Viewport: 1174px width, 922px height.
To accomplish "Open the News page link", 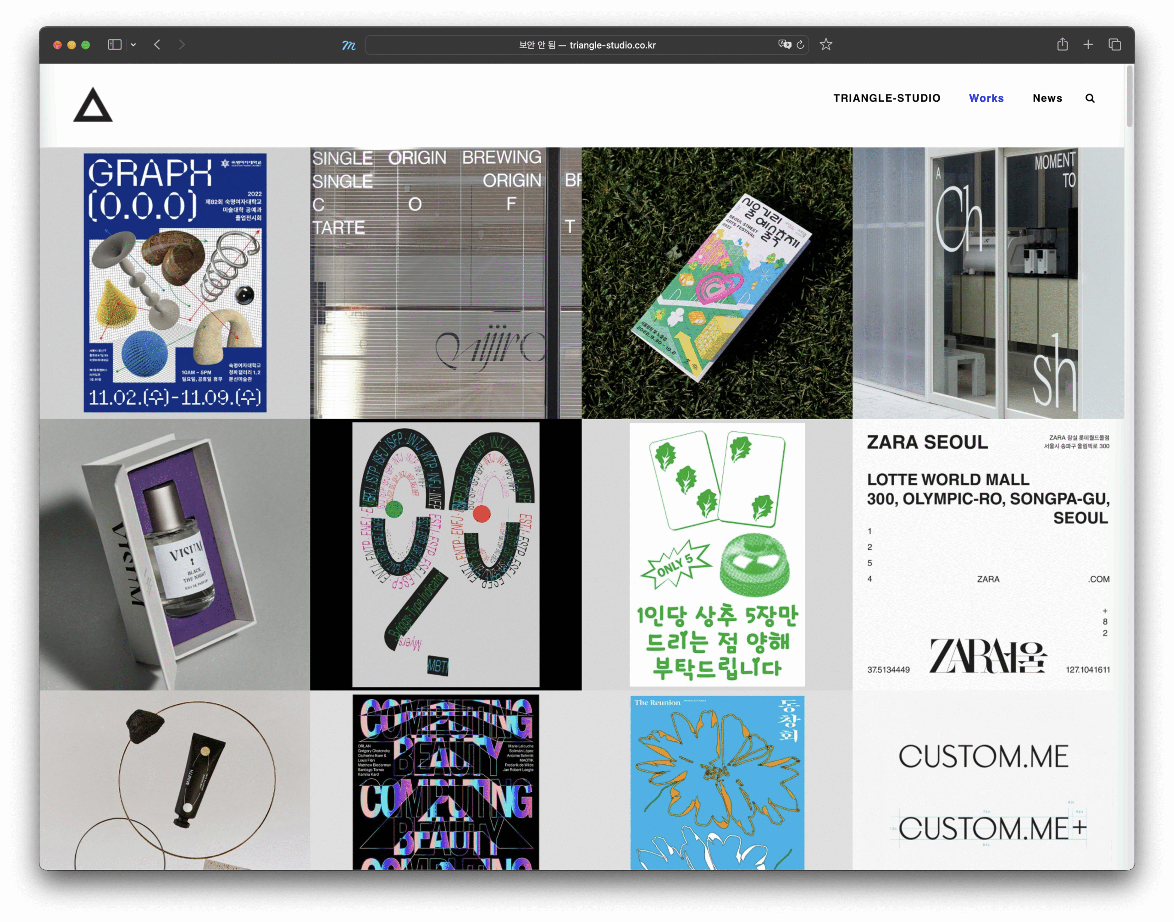I will click(1047, 98).
